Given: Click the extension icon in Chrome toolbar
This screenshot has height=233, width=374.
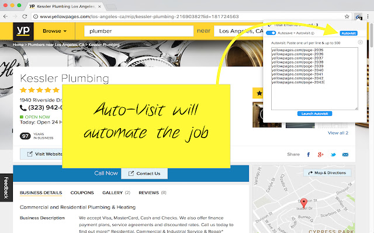Looking at the screenshot, I should click(x=358, y=17).
